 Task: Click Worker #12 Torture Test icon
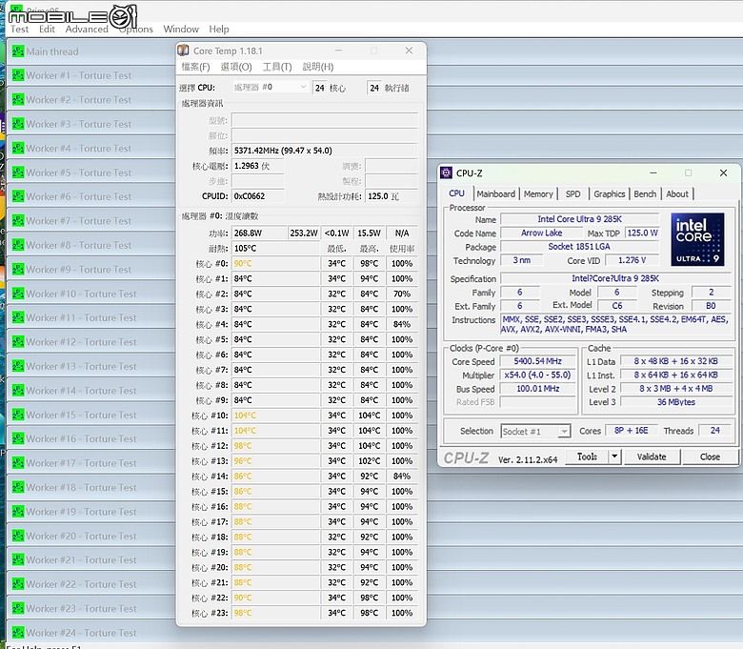[x=18, y=342]
